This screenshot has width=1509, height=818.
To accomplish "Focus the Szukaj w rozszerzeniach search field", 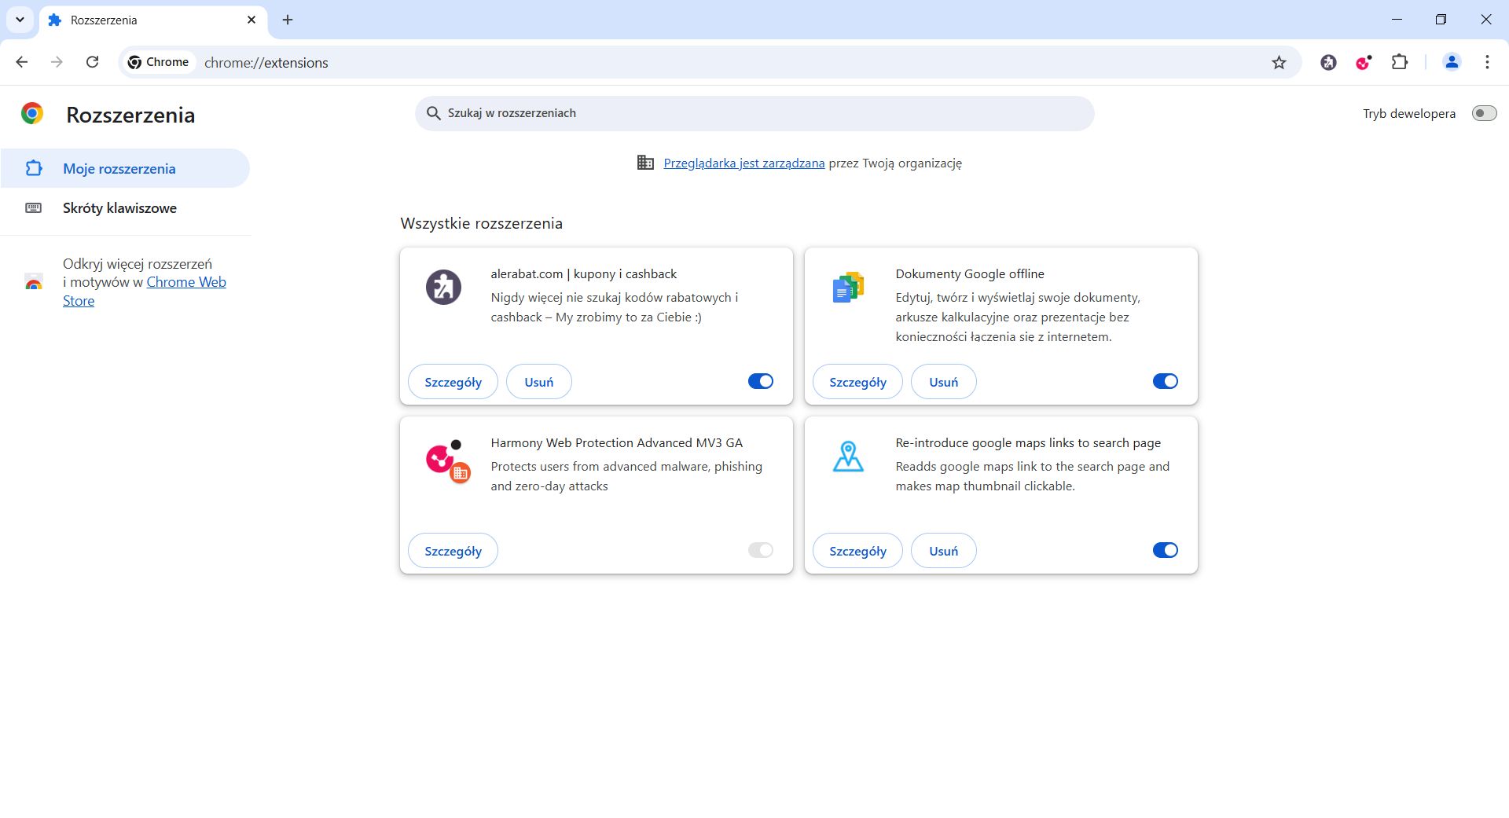I will (754, 113).
